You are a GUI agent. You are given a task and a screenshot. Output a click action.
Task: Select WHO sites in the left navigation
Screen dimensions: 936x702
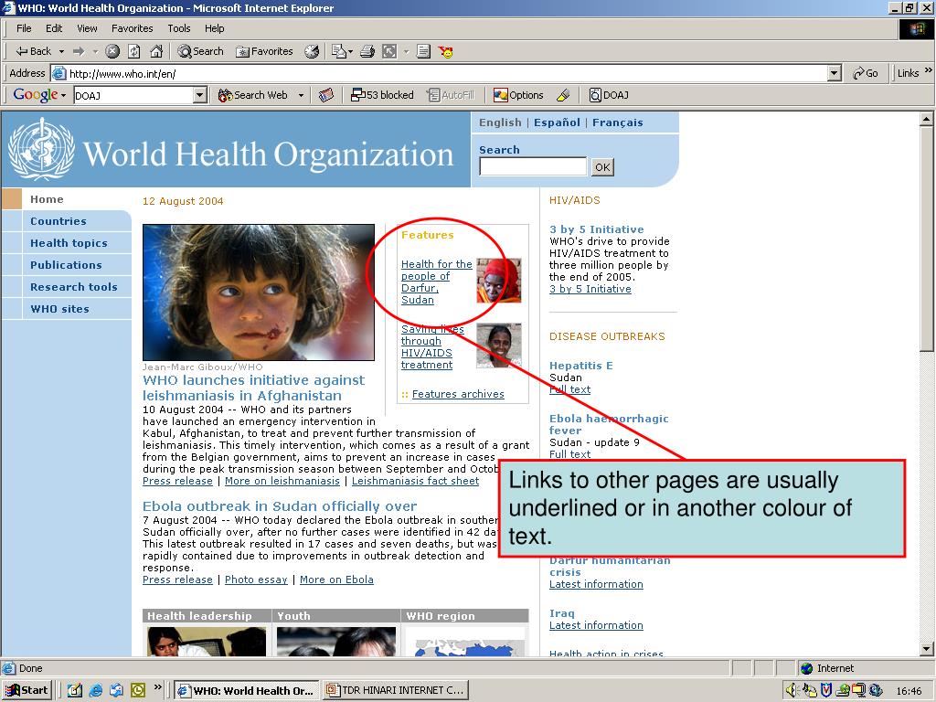tap(59, 309)
